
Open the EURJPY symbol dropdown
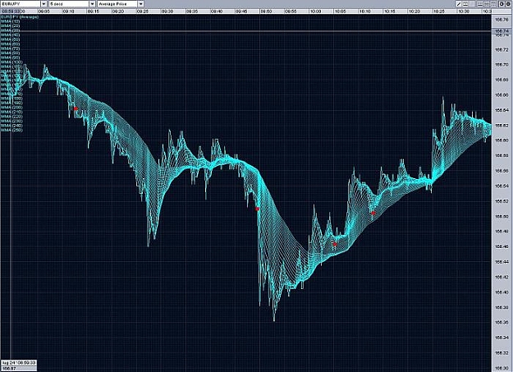coord(44,4)
